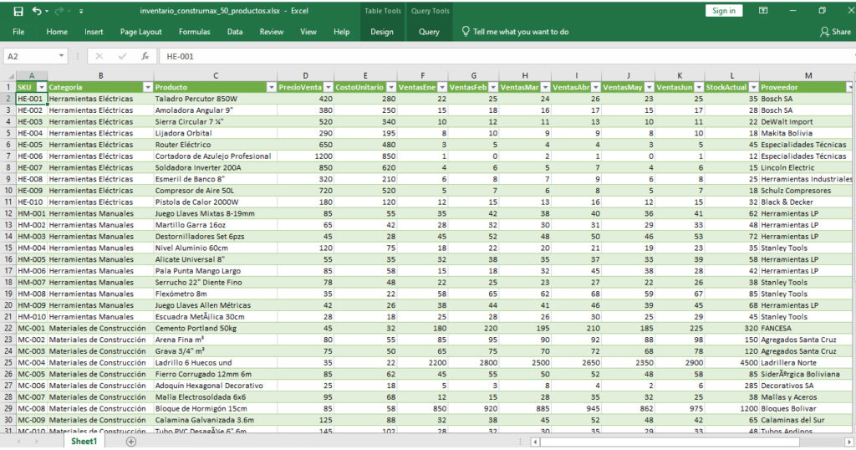Select the Sheet1 worksheet tab
Image resolution: width=856 pixels, height=450 pixels.
84,441
